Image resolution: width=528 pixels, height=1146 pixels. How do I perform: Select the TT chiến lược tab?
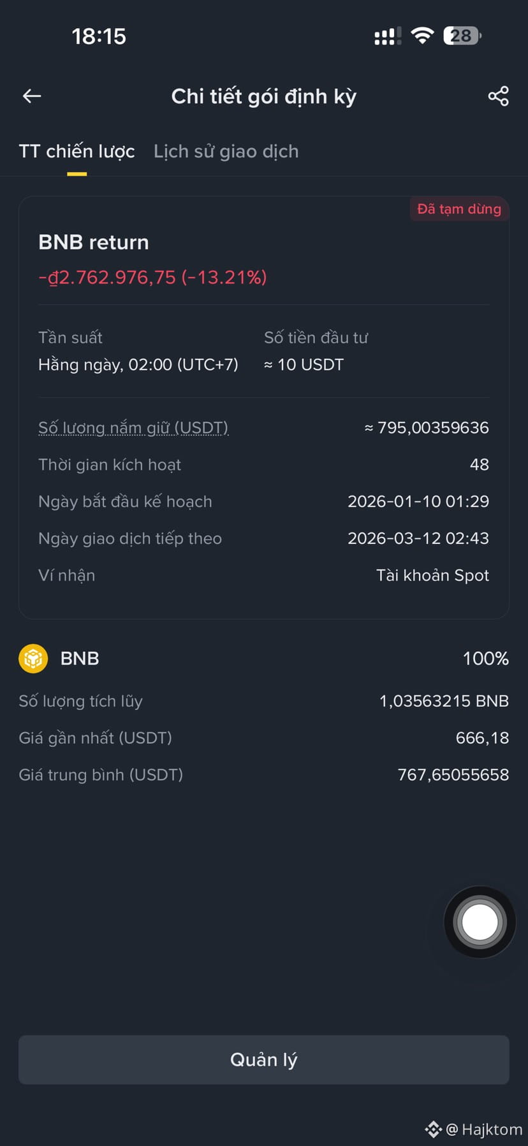point(77,151)
